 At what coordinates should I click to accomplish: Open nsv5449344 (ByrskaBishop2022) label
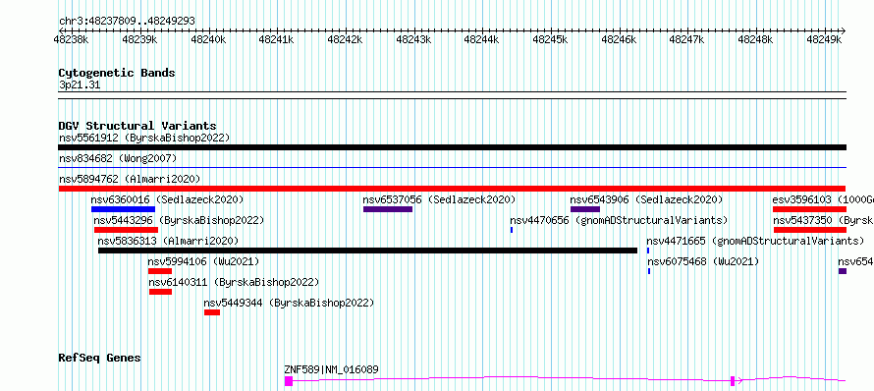click(289, 303)
